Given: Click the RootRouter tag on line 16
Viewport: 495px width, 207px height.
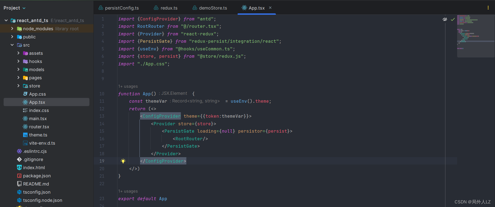Looking at the screenshot, I should tap(190, 139).
